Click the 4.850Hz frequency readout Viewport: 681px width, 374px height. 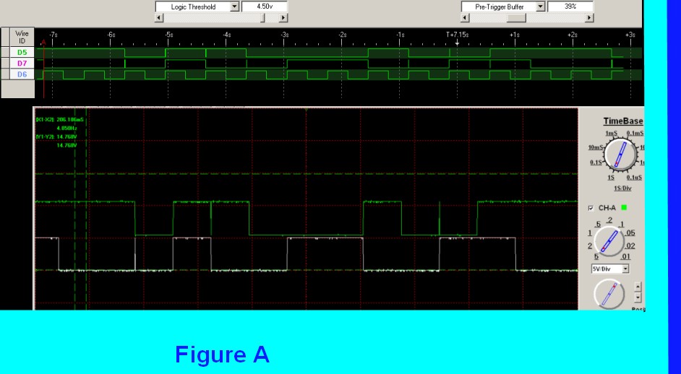[67, 128]
